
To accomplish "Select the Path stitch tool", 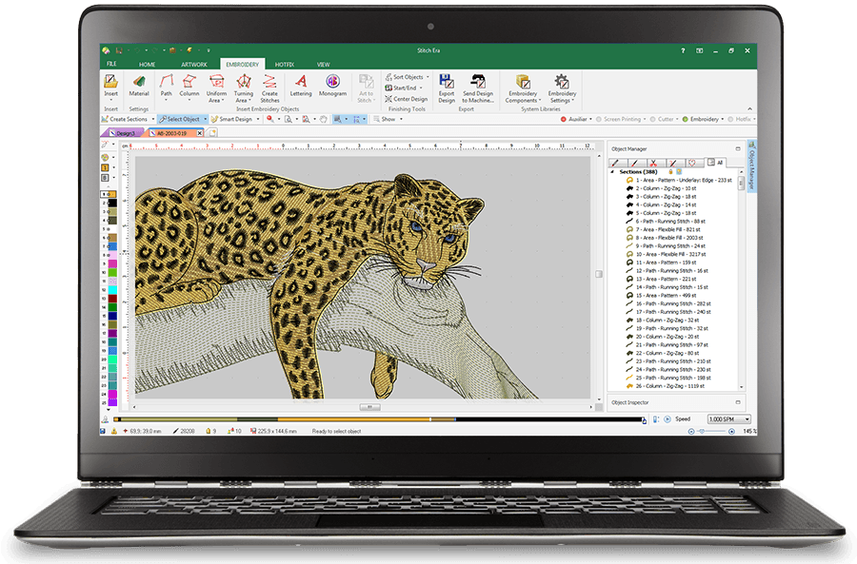I will [x=167, y=86].
